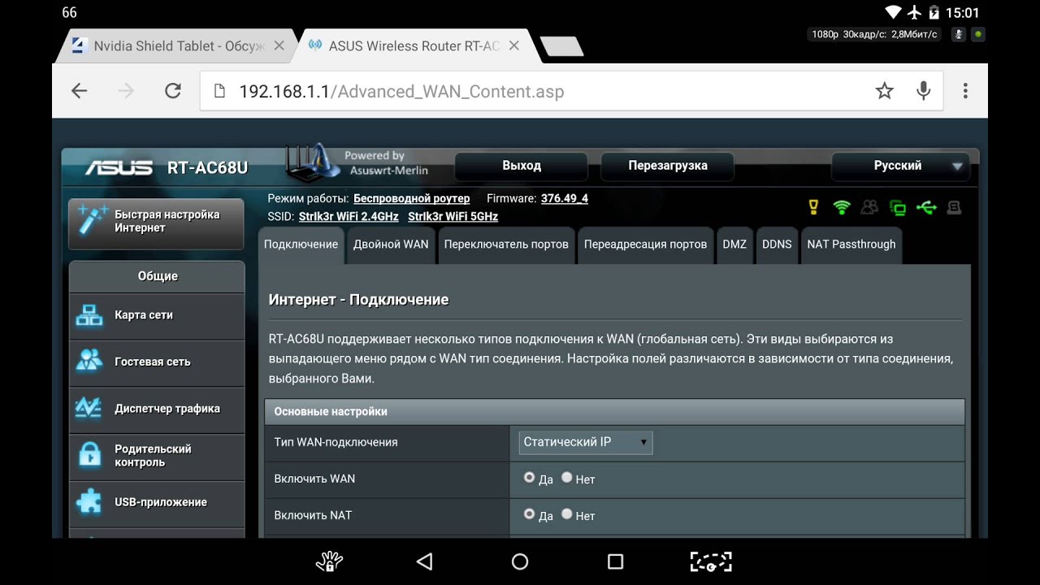1040x585 pixels.
Task: Tap the screen capture icon in nav bar
Action: pos(711,561)
